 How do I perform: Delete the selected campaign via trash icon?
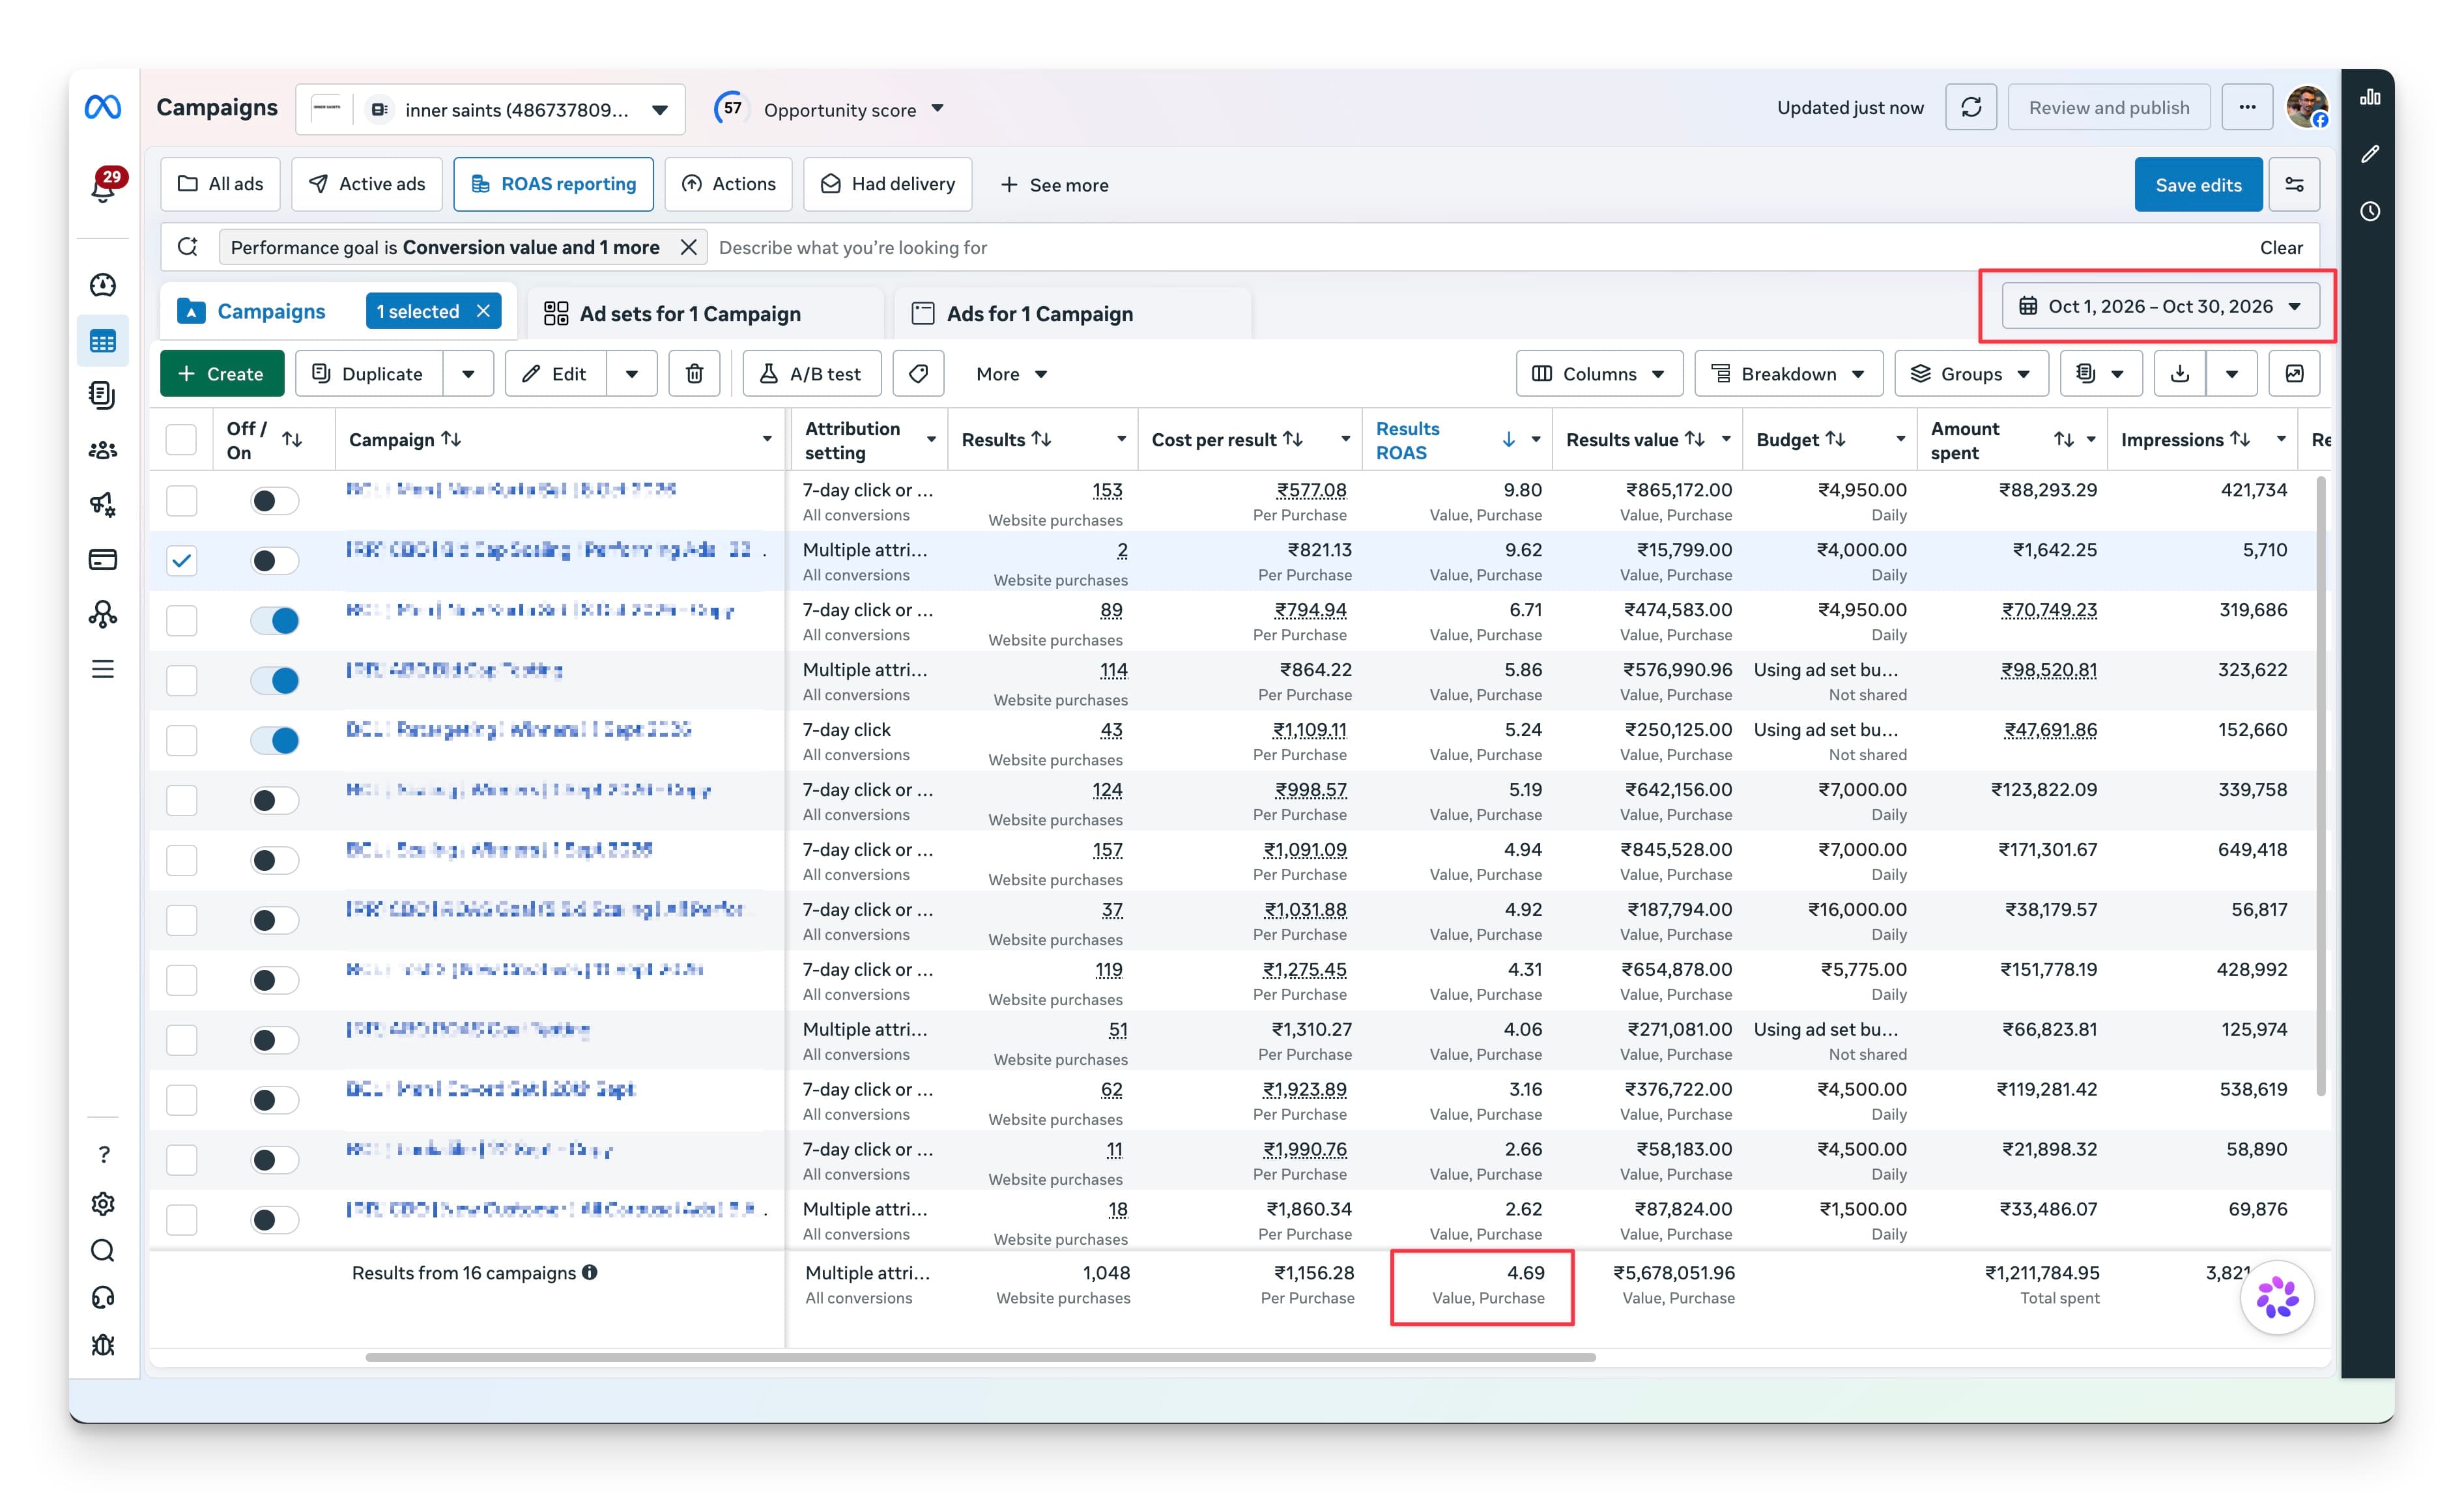click(x=694, y=374)
